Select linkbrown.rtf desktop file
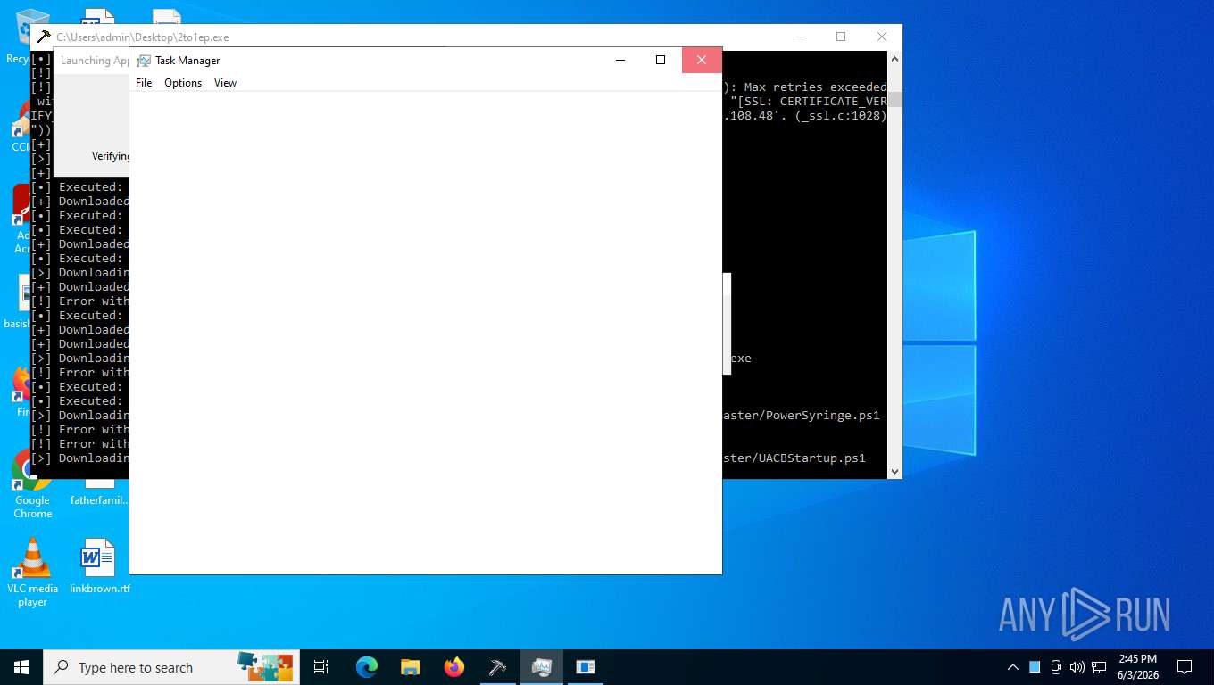1214x685 pixels. pos(99,566)
